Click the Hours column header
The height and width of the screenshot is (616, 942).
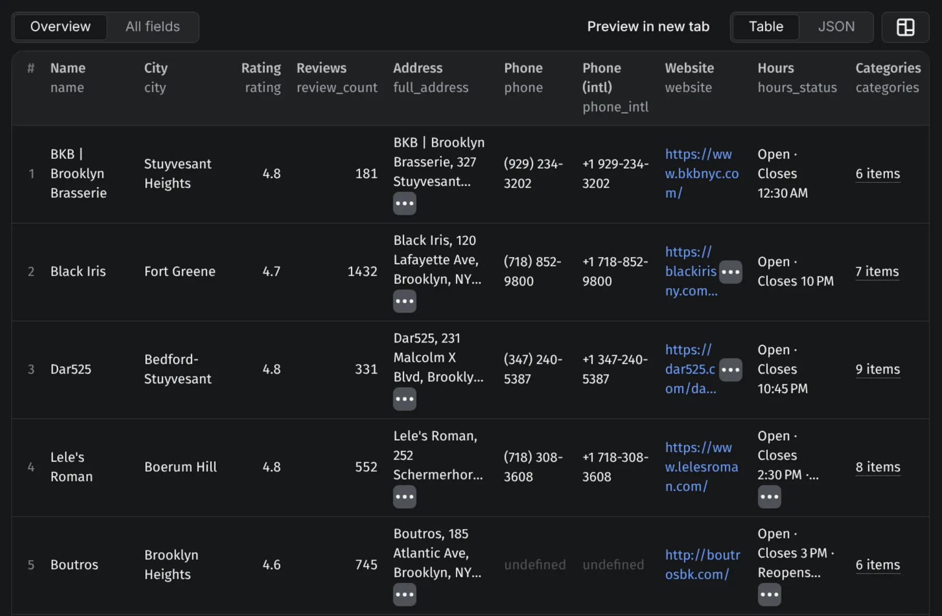[x=797, y=77]
